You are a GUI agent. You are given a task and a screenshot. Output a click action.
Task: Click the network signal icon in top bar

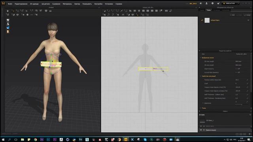(218, 4)
